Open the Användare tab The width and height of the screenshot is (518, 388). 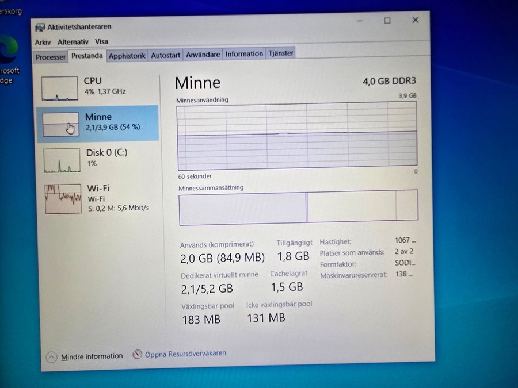203,55
